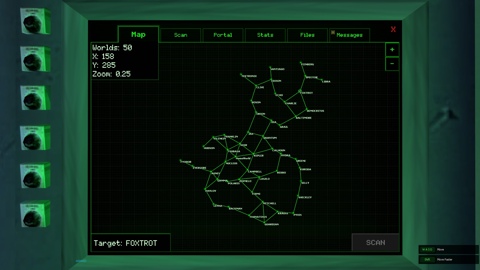The image size is (480, 270).
Task: Click the notification star on Messages tab
Action: click(333, 32)
